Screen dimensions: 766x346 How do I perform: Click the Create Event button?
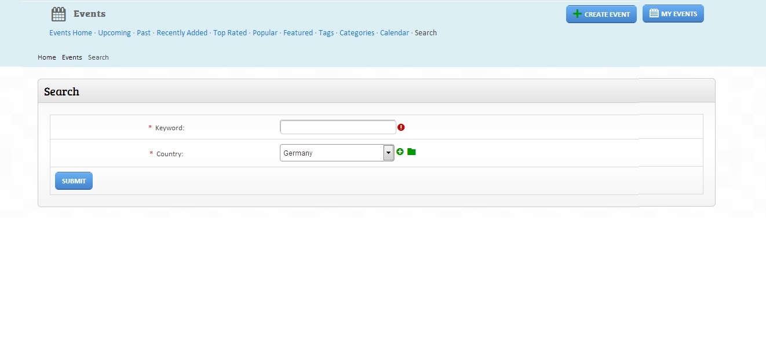pyautogui.click(x=601, y=14)
